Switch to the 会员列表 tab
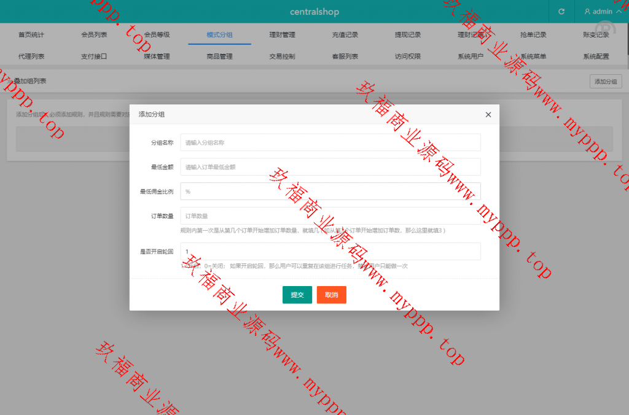Screen dimensions: 629x415 [94, 35]
